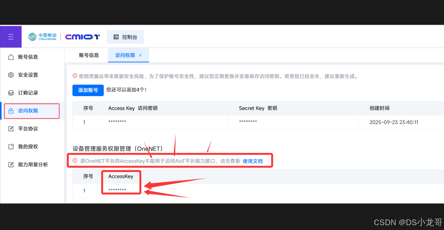Click the home icon beside 账号信息
The width and height of the screenshot is (444, 230).
(x=11, y=57)
